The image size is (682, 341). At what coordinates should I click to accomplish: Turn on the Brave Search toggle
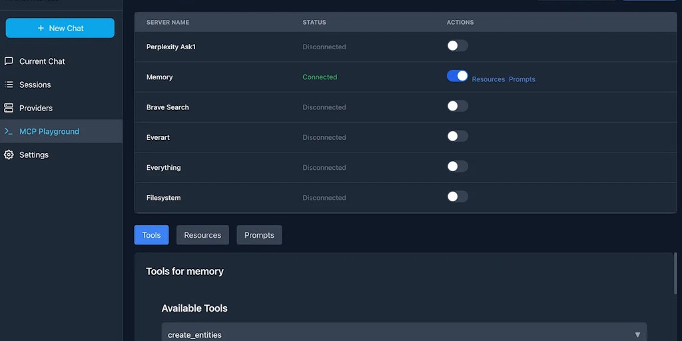click(x=457, y=106)
